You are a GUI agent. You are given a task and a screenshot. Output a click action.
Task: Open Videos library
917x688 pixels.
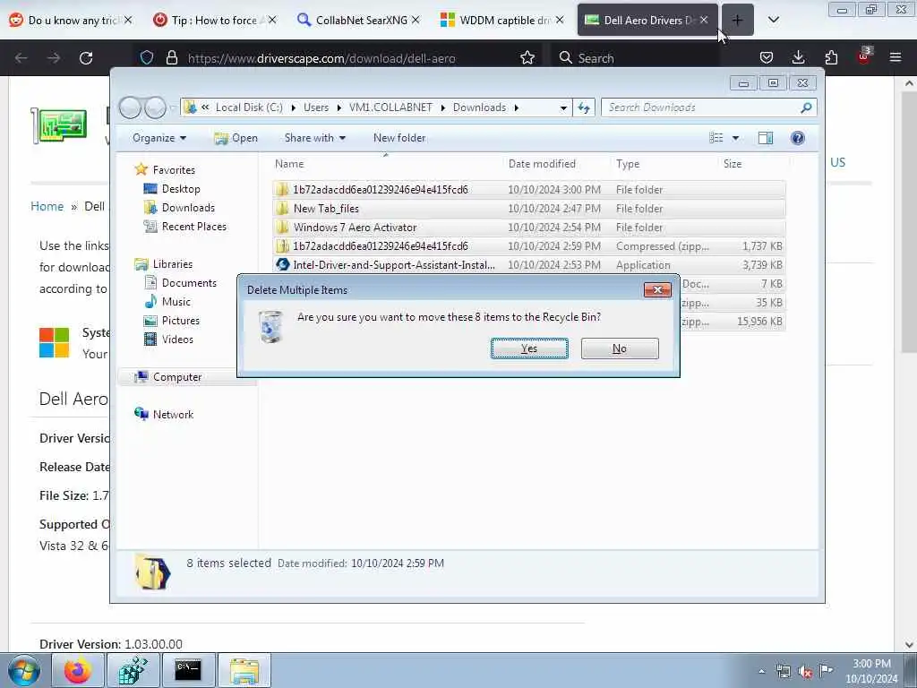[x=177, y=340]
